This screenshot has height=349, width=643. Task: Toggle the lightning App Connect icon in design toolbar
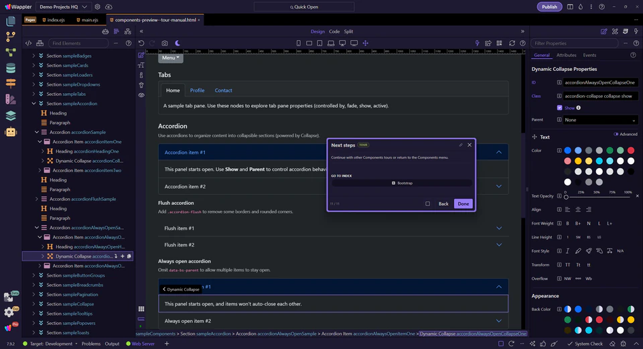pos(477,43)
